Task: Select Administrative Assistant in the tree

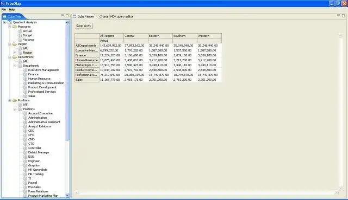Action: coord(44,122)
